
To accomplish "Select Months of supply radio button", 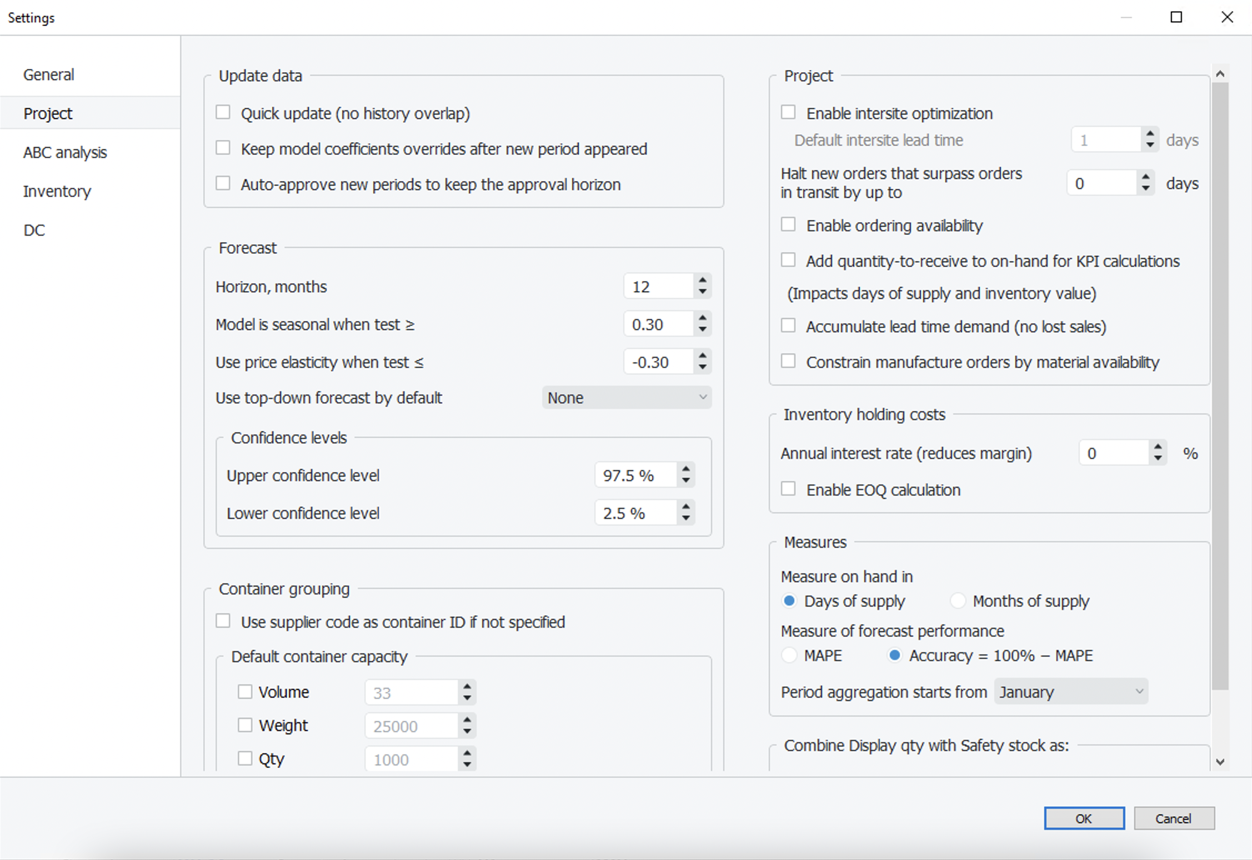I will (958, 601).
